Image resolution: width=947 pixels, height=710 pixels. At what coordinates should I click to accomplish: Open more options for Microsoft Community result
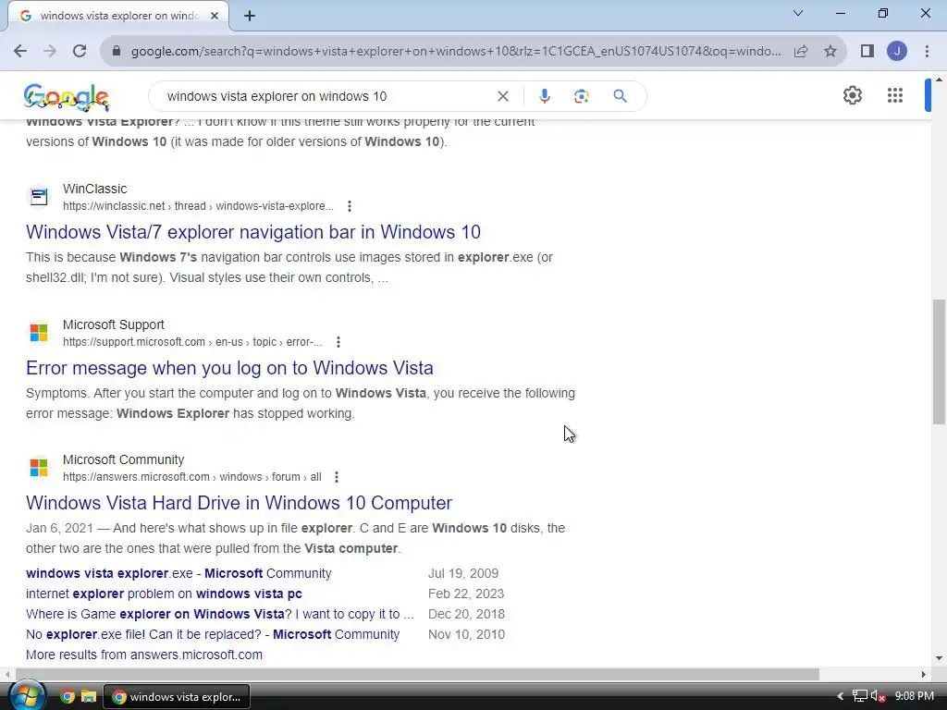(x=337, y=477)
